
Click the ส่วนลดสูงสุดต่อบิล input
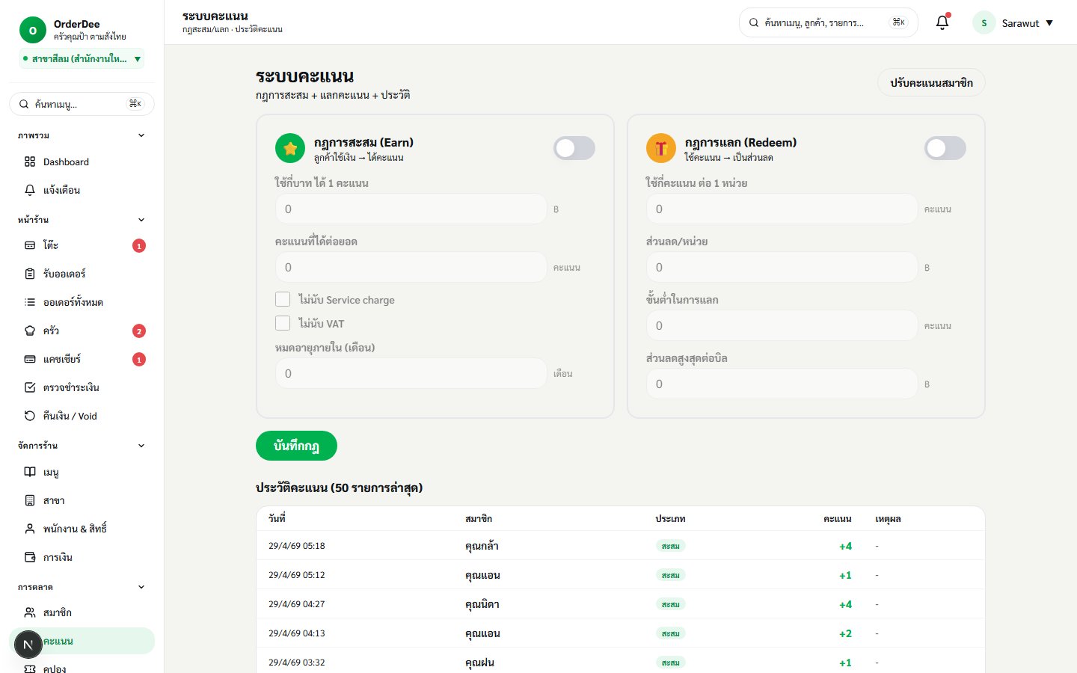(x=782, y=384)
